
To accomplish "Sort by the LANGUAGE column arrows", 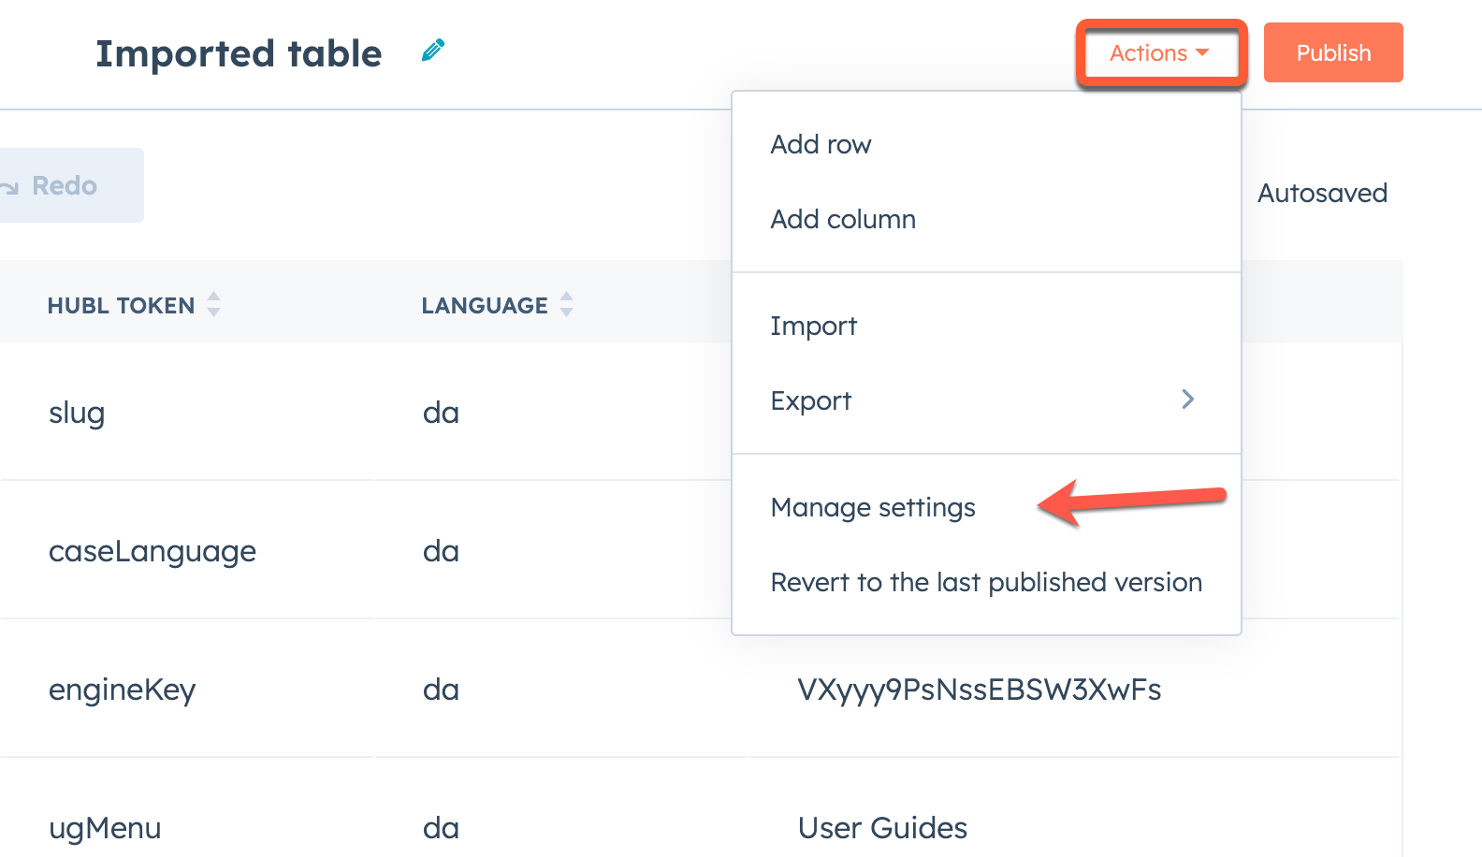I will (x=566, y=304).
